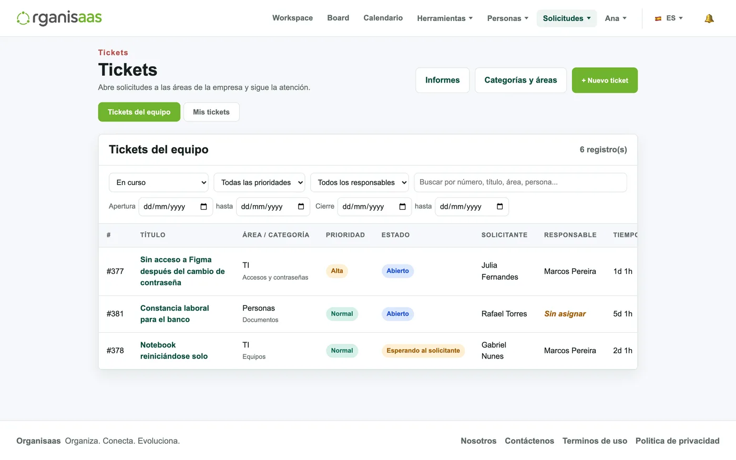The width and height of the screenshot is (736, 460).
Task: Click the Nosotros footer link
Action: (x=478, y=441)
